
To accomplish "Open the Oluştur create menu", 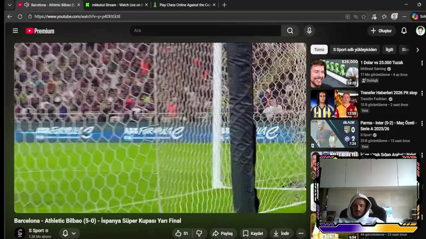I will tap(381, 31).
